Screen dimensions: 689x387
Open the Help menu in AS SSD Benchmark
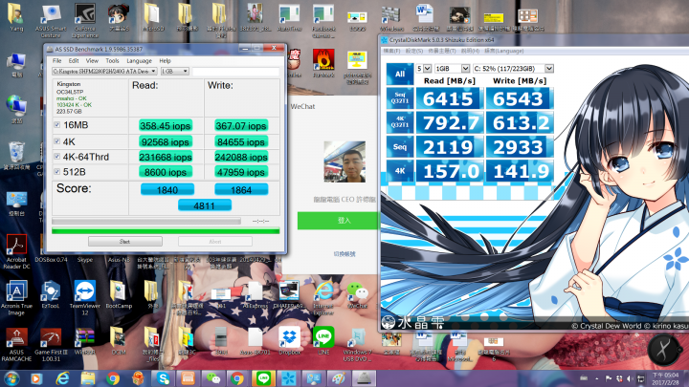tap(165, 60)
